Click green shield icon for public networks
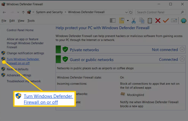Viewport: 188px width, 121px height. 65,59
